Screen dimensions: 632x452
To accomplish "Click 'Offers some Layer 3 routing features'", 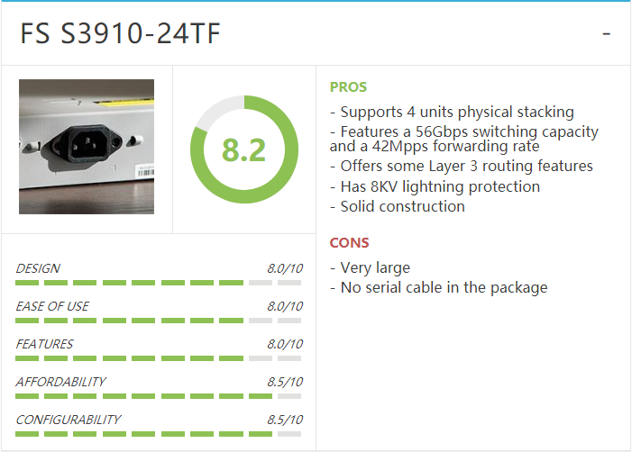I will [x=461, y=167].
